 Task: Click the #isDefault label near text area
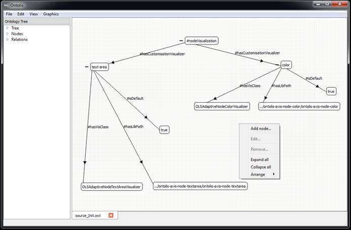pos(135,98)
